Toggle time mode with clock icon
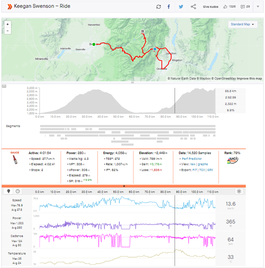Image resolution: width=265 pixels, height=268 pixels. point(17,191)
